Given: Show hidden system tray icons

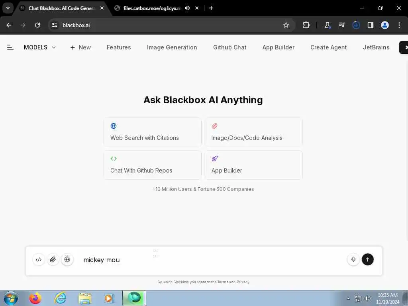Looking at the screenshot, I should point(348,298).
